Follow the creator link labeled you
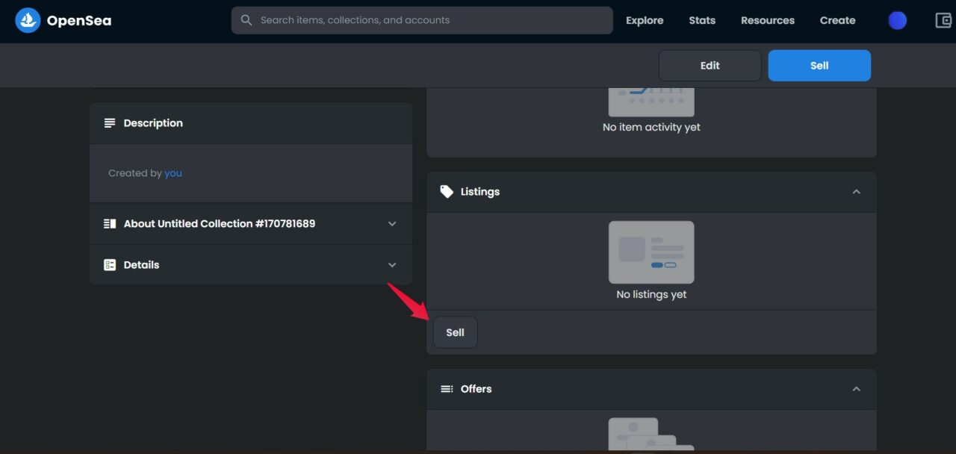Image resolution: width=956 pixels, height=454 pixels. [173, 172]
